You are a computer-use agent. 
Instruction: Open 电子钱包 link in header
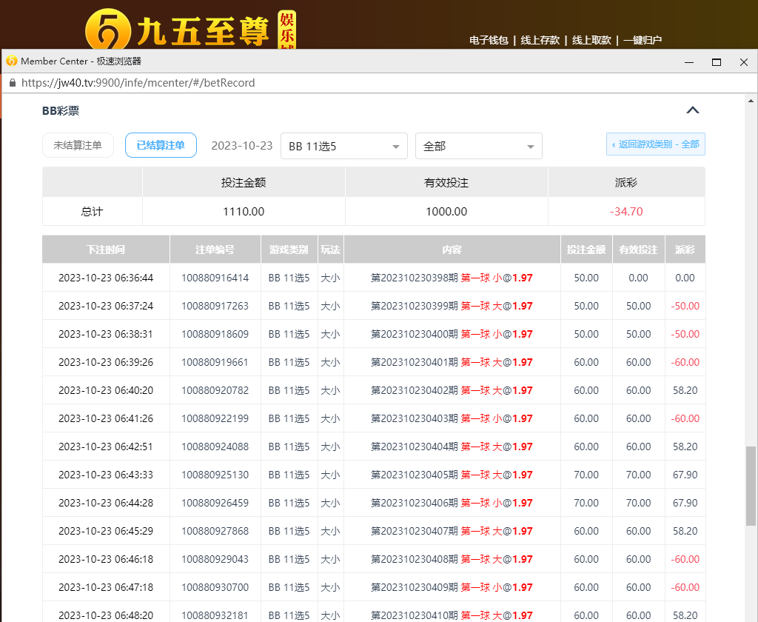click(x=489, y=41)
